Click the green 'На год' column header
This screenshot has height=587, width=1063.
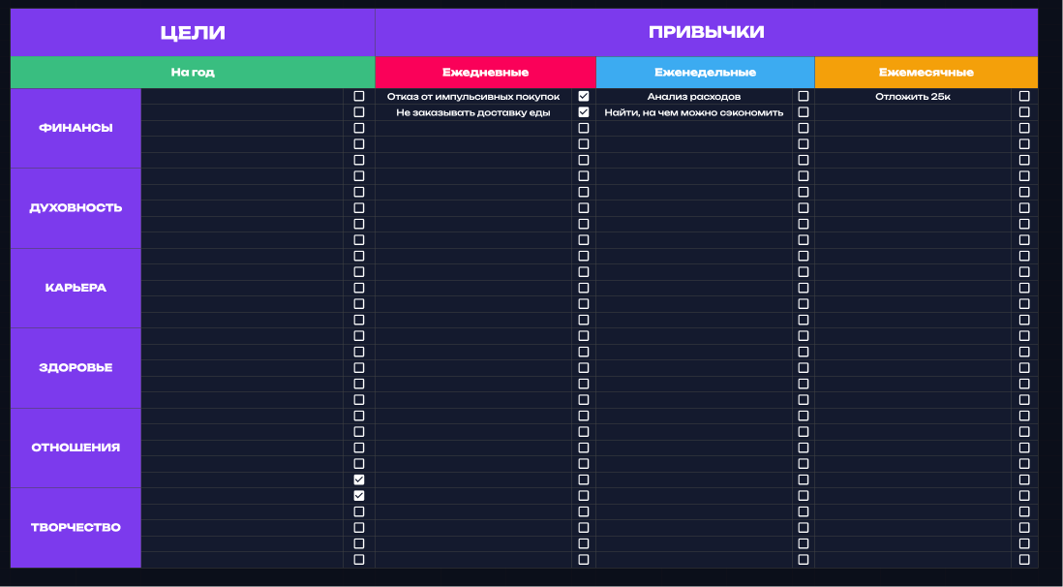pos(193,73)
